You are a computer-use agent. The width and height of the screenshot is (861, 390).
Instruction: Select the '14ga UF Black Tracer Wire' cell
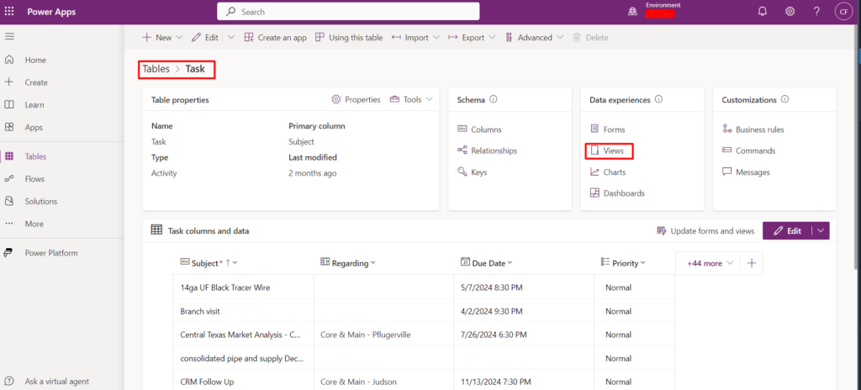[x=243, y=287]
